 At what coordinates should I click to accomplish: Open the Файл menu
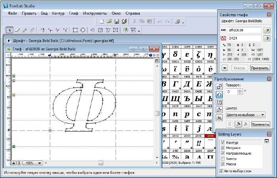(12, 13)
